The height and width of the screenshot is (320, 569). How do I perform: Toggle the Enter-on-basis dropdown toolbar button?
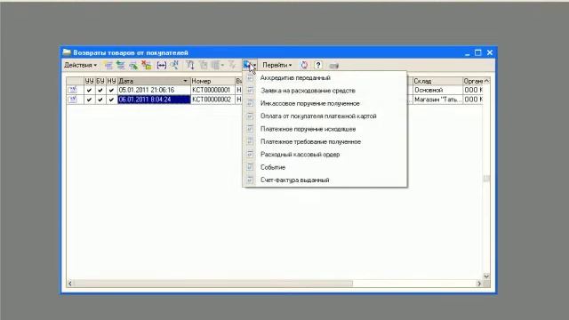pyautogui.click(x=250, y=65)
